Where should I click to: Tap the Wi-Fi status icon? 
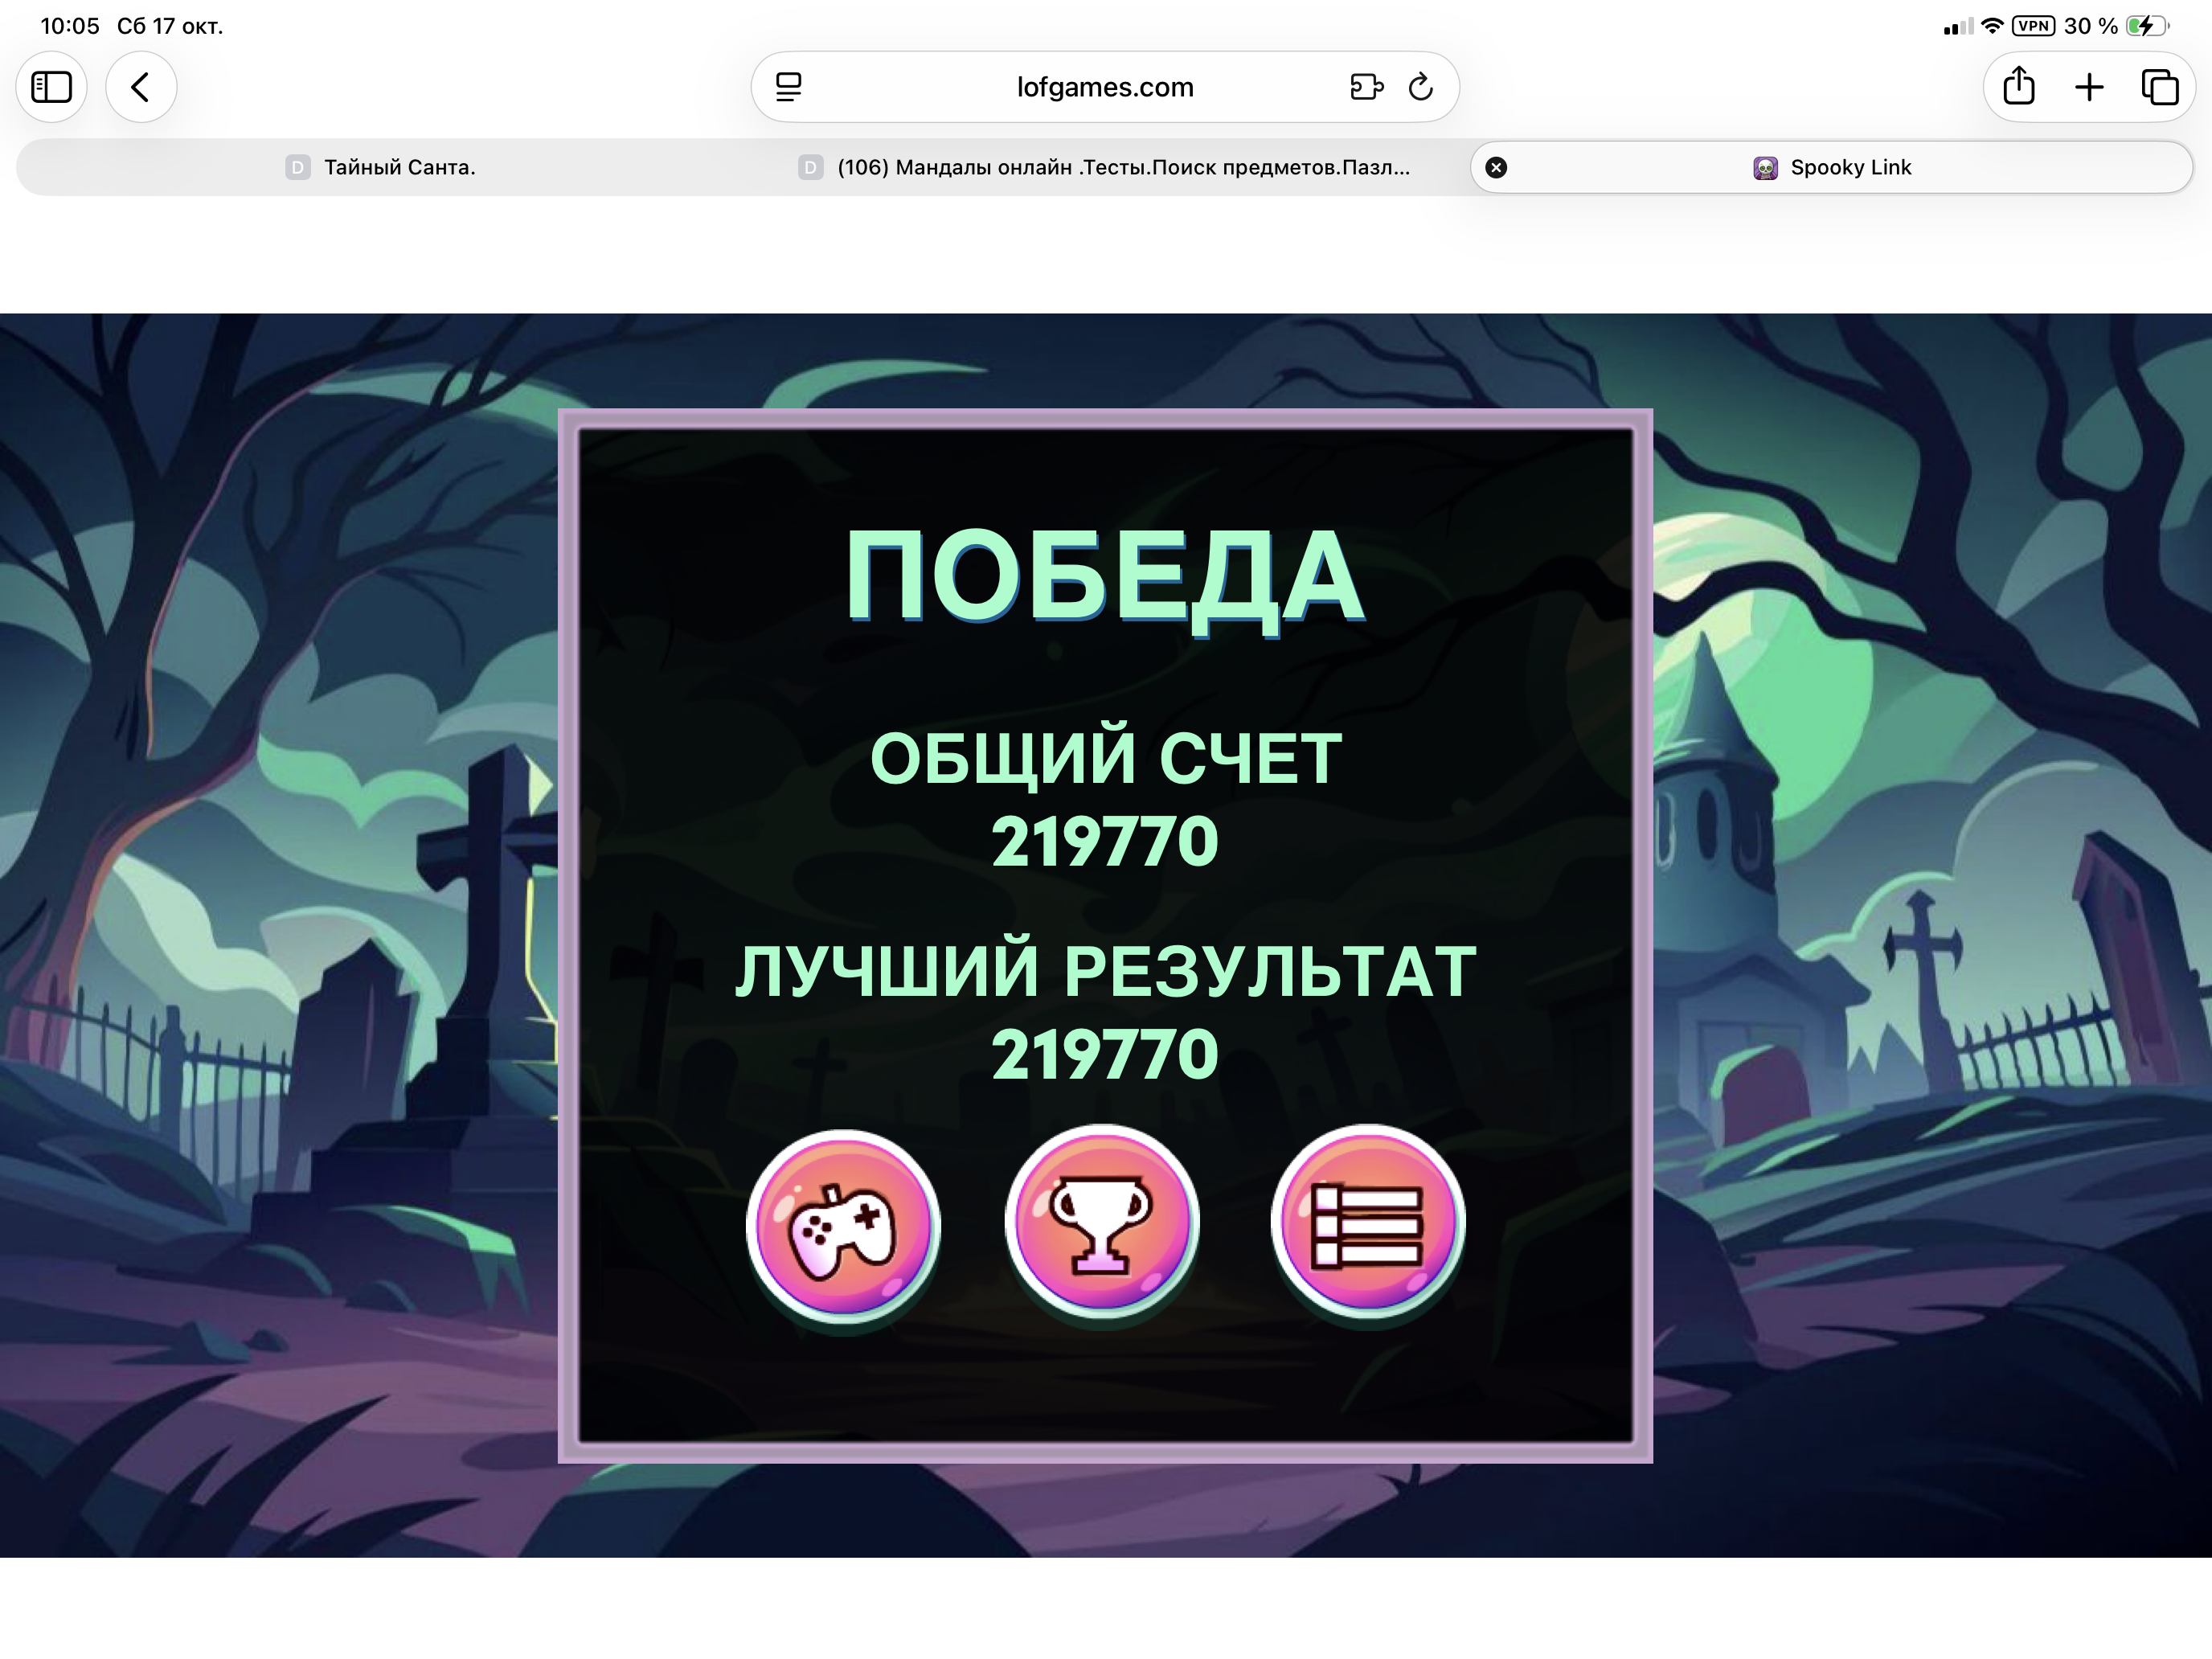(1992, 26)
